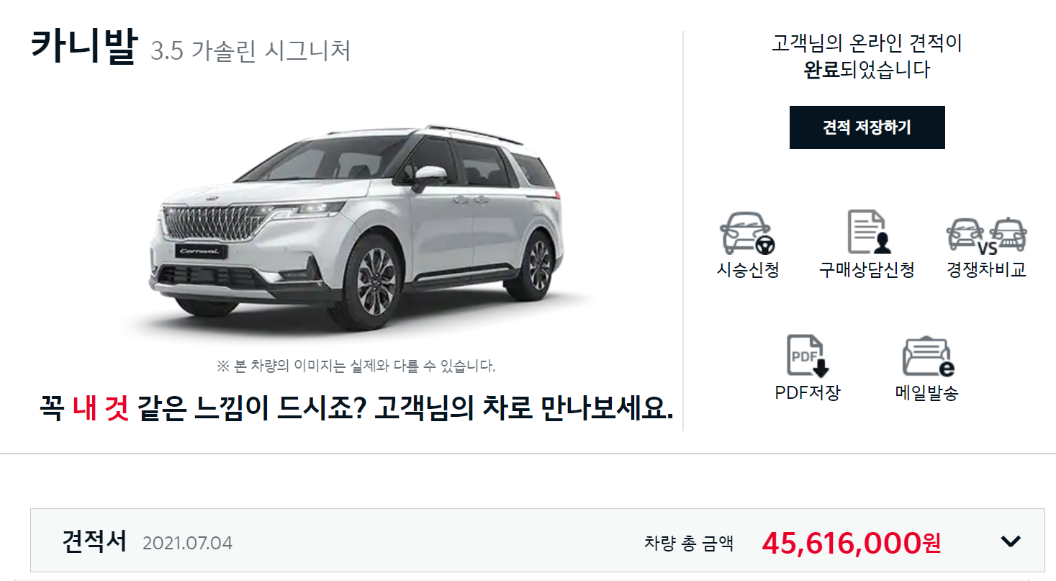Save the estimate with 견적 저장하기
The height and width of the screenshot is (581, 1056).
867,127
